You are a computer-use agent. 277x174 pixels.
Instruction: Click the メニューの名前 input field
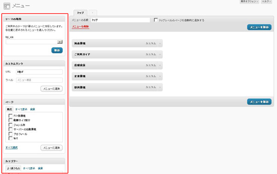click(x=120, y=20)
